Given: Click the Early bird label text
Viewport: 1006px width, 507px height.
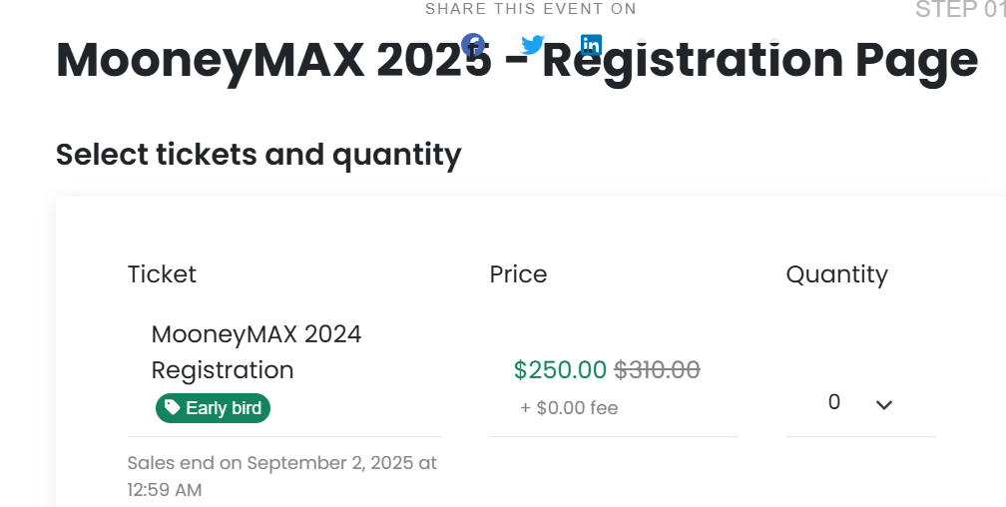Looking at the screenshot, I should click(x=224, y=408).
